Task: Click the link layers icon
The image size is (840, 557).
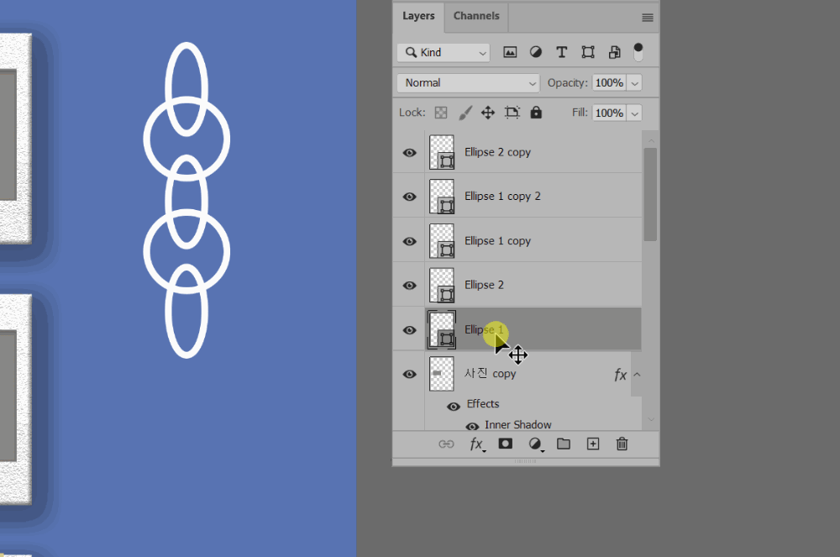Action: click(446, 444)
